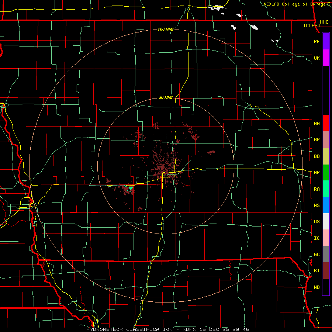This screenshot has width=332, height=332.
Task: Click the red HA legend color swatch
Action: pos(326,123)
